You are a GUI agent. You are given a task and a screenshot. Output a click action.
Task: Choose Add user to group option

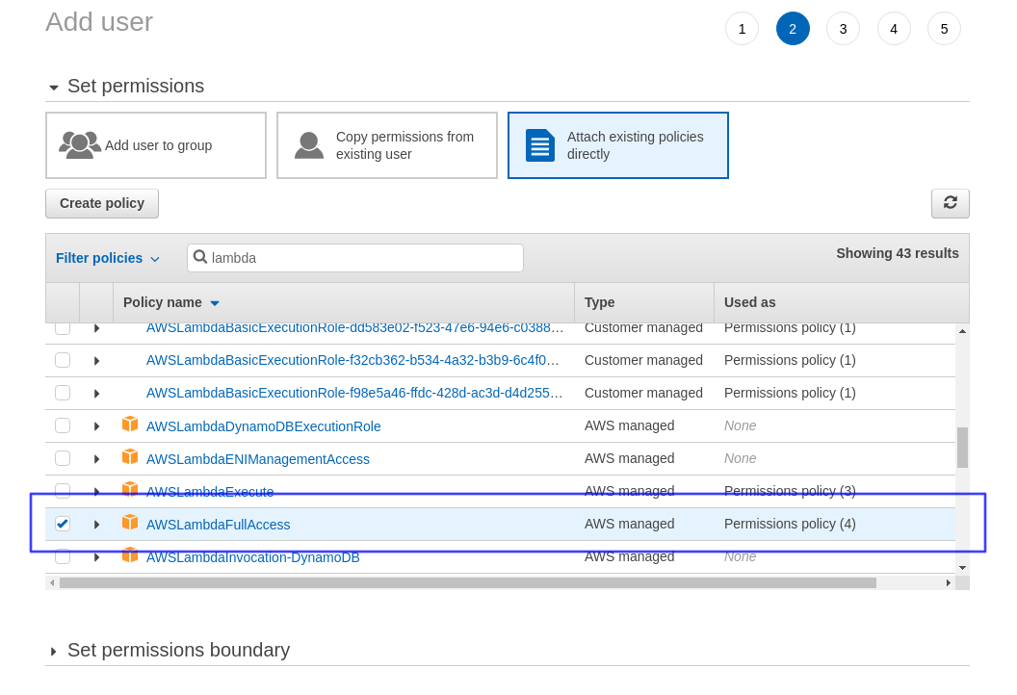156,145
